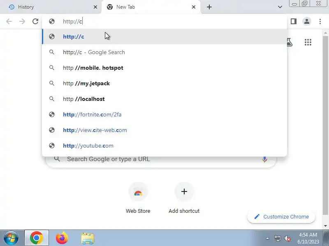This screenshot has width=329, height=246.
Task: Close the History tab
Action: pyautogui.click(x=95, y=7)
